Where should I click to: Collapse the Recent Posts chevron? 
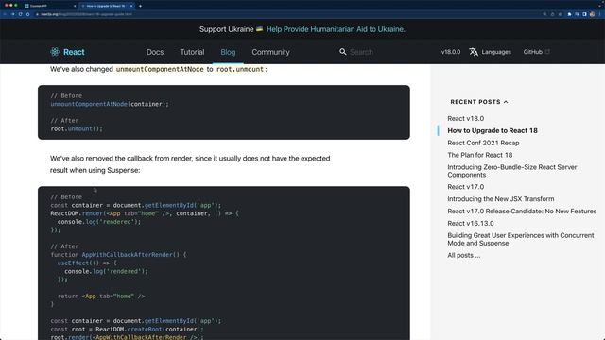click(x=506, y=102)
